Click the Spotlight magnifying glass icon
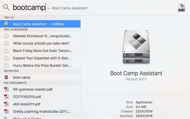 point(6,7)
